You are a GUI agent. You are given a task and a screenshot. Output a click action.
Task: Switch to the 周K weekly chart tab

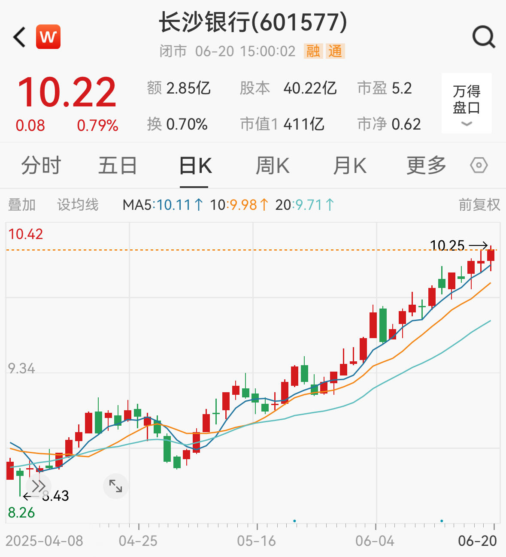coord(272,165)
